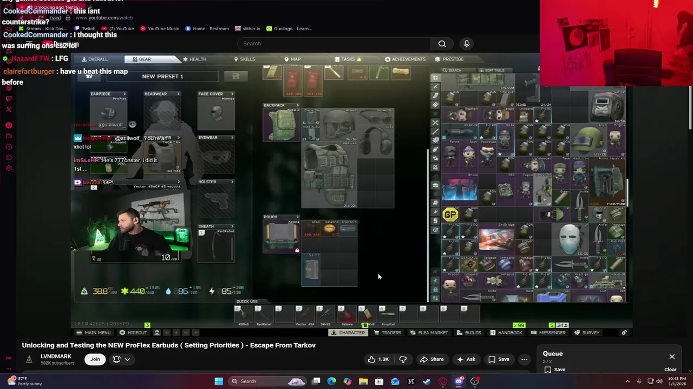Open Microsoft Edge from taskbar
The width and height of the screenshot is (693, 389).
tap(332, 381)
